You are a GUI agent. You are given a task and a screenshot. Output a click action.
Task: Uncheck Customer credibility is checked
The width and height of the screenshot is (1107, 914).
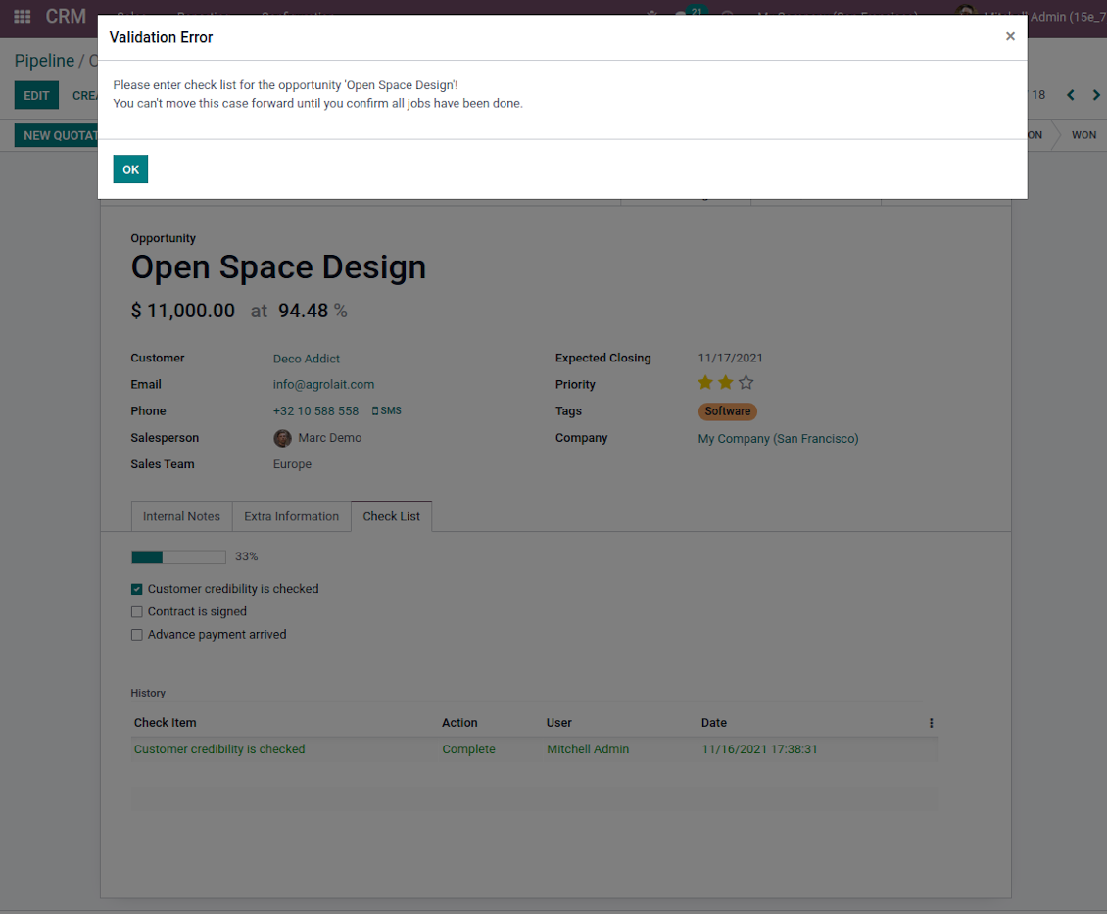click(x=137, y=590)
